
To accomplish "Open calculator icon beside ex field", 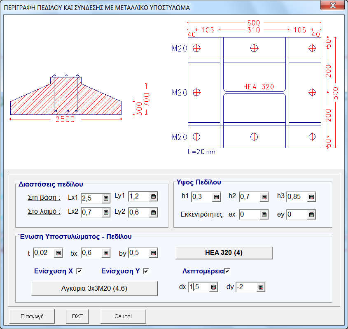I will tap(264, 215).
